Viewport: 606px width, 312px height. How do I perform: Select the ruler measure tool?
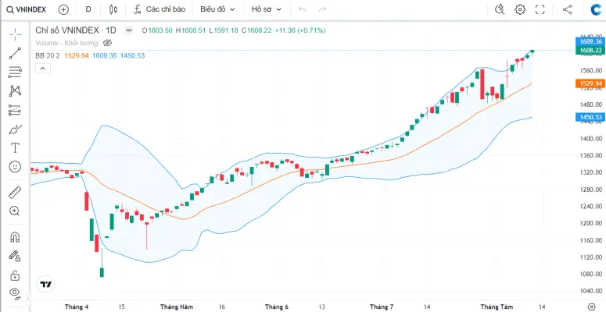coord(15,191)
